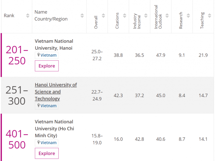This screenshot has height=161, width=215.
Task: Click Vietnam location tag under VNU Ho Chi Minh
Action: pos(47,143)
